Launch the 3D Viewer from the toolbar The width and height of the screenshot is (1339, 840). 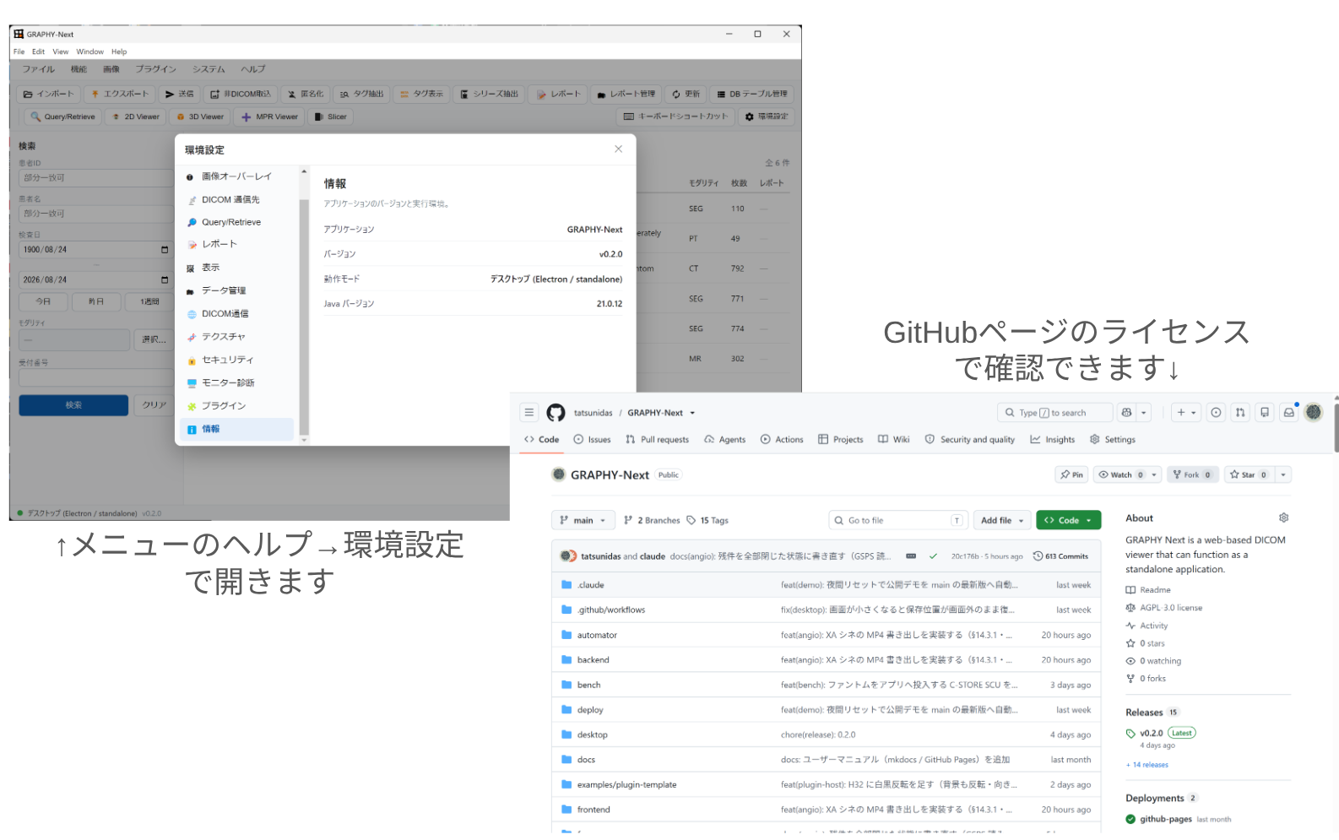200,117
